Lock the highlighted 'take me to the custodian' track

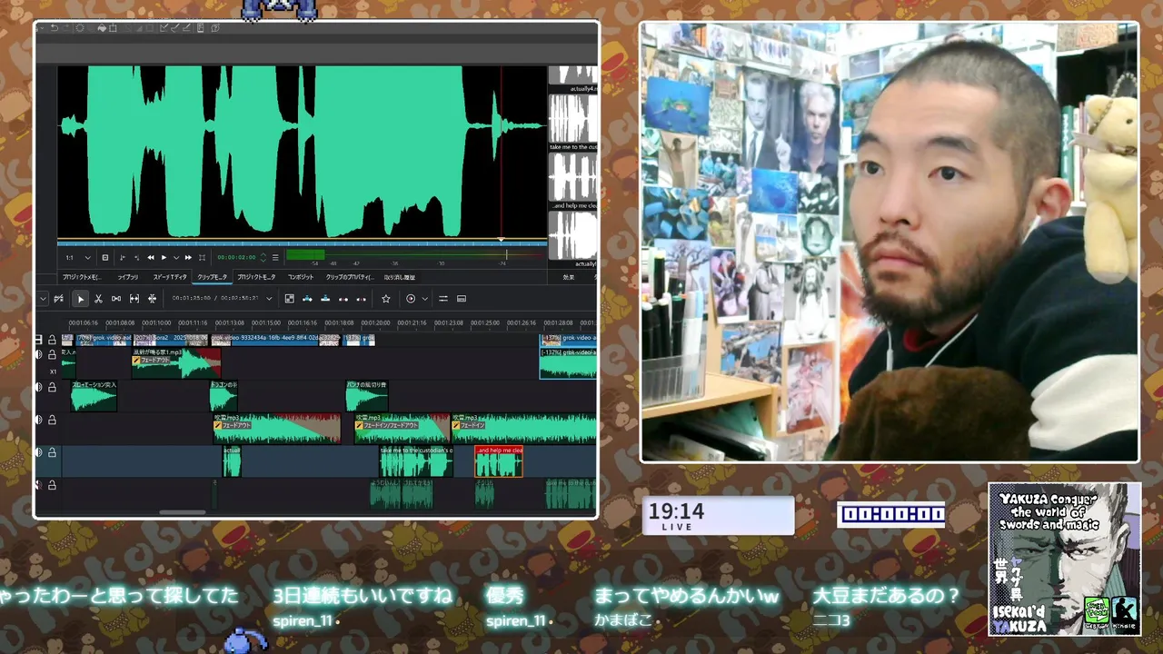click(x=52, y=452)
